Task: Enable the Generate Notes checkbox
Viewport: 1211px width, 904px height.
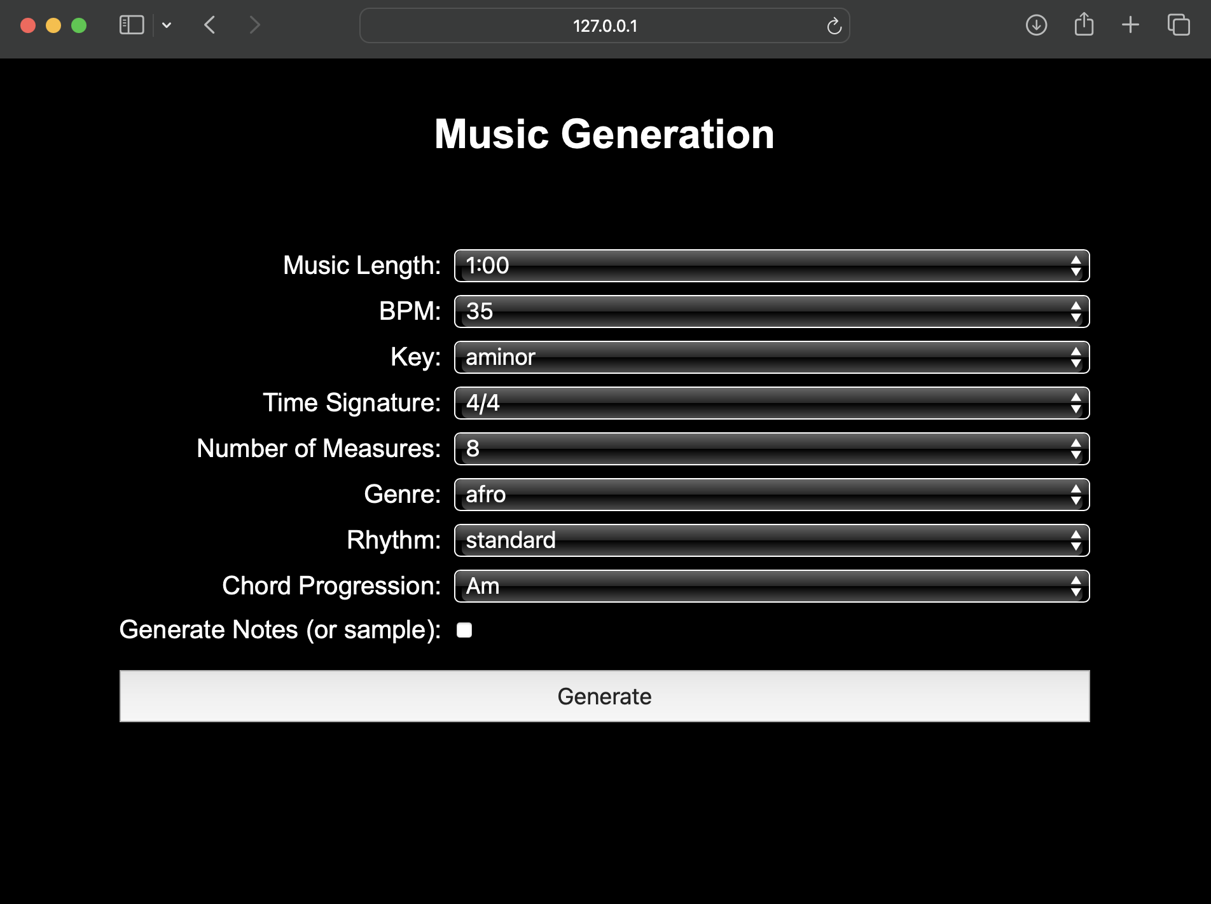Action: [464, 630]
